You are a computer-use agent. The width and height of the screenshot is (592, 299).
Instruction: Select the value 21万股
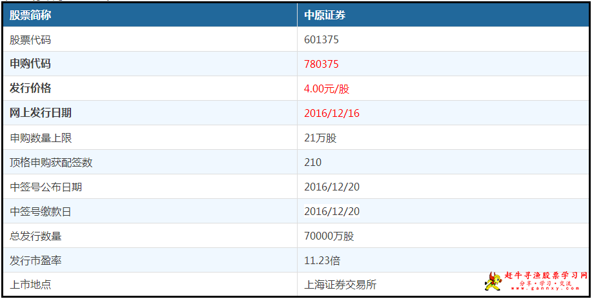coord(320,138)
